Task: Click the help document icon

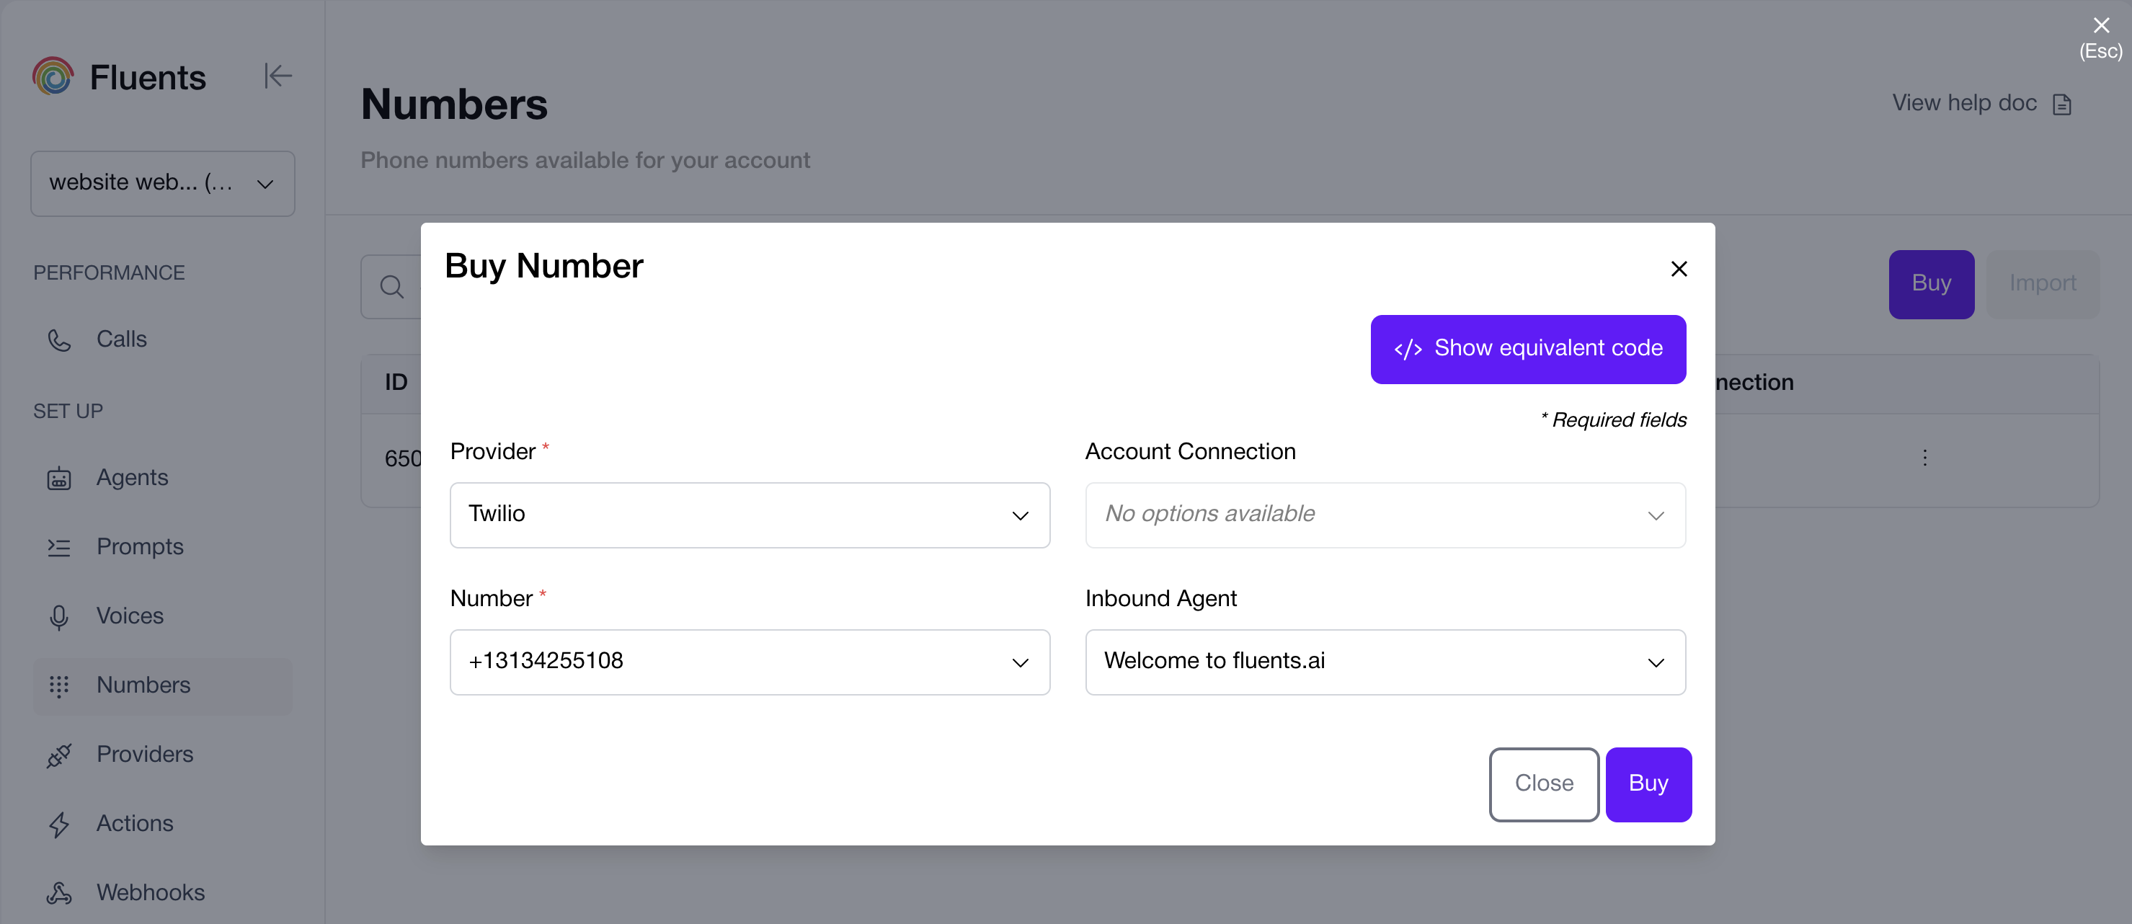Action: [2063, 105]
